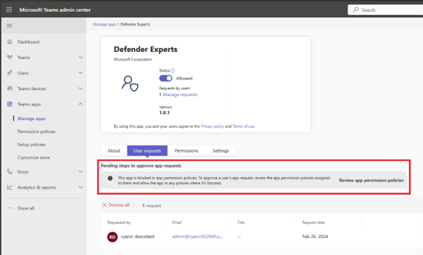Viewport: 423px width, 255px height.
Task: Open the Permissions tab
Action: (x=186, y=150)
